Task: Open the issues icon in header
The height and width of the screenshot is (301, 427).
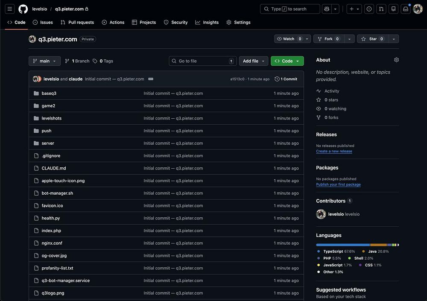Action: 369,9
